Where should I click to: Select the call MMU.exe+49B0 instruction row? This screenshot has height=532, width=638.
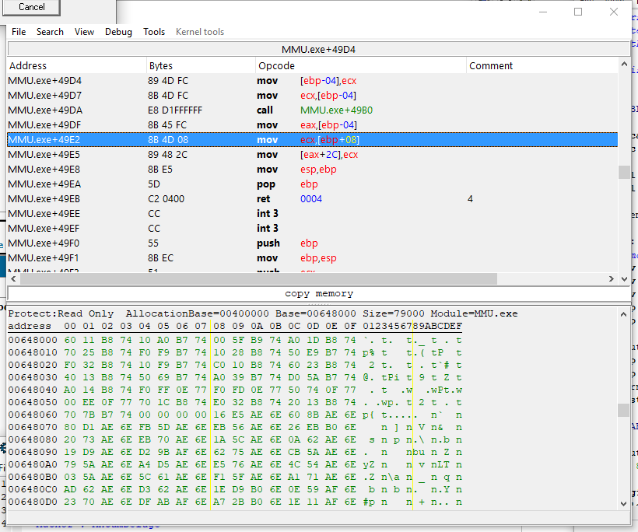(311, 110)
